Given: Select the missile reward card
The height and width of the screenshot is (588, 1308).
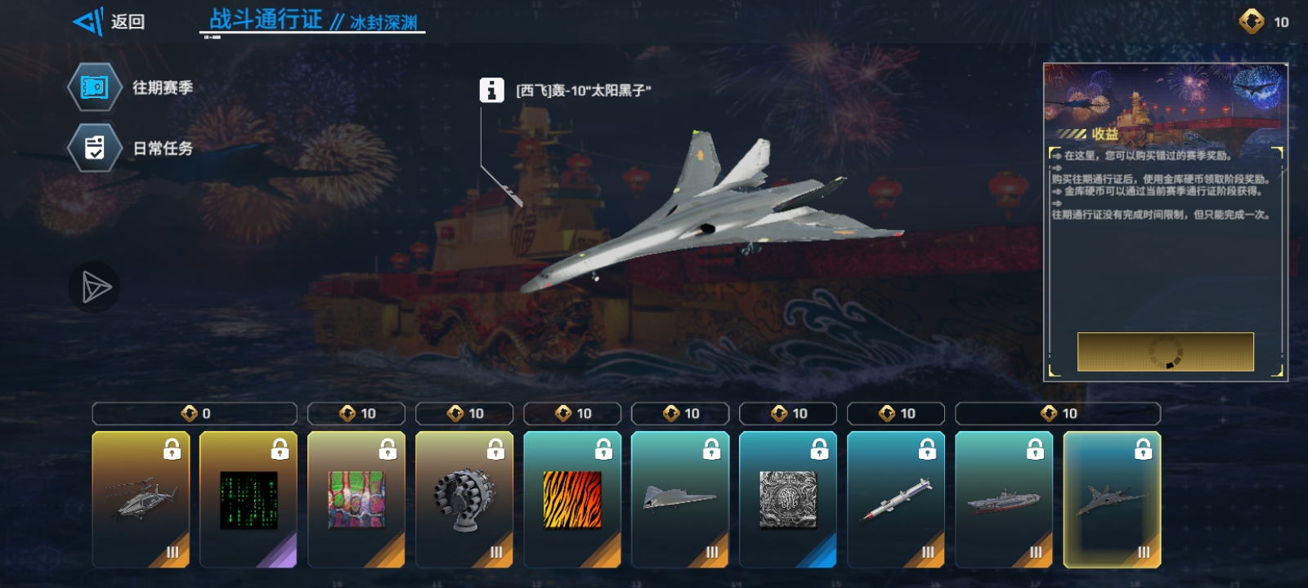Looking at the screenshot, I should point(896,499).
